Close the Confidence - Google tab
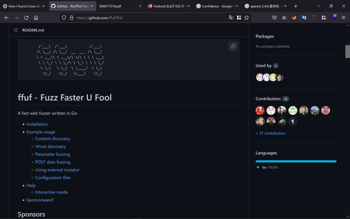Screen dimensions: 350x219 pyautogui.click(x=237, y=6)
